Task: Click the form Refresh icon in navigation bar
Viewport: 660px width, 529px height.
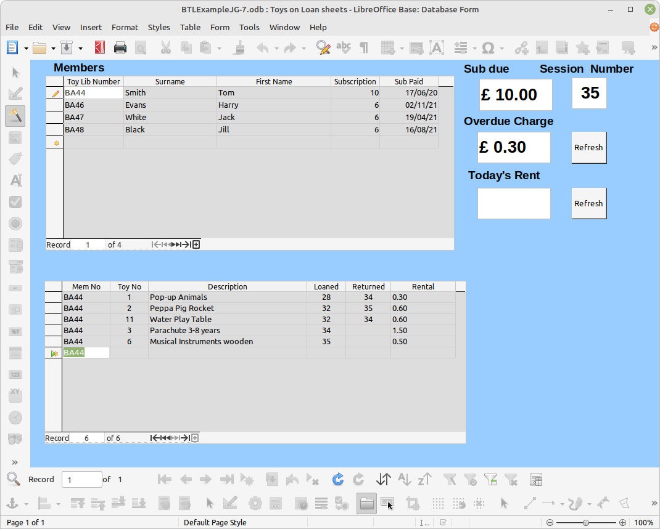Action: [337, 479]
